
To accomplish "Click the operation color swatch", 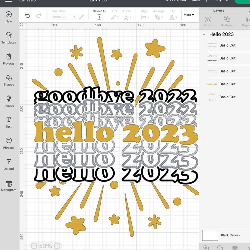I will [81, 17].
